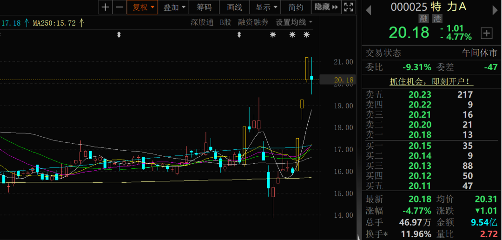
Task: Toggle the 筹码 chip distribution view
Action: (204, 7)
